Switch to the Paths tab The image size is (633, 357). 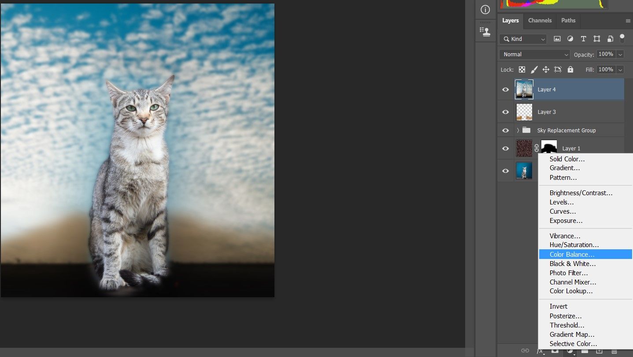click(x=568, y=21)
